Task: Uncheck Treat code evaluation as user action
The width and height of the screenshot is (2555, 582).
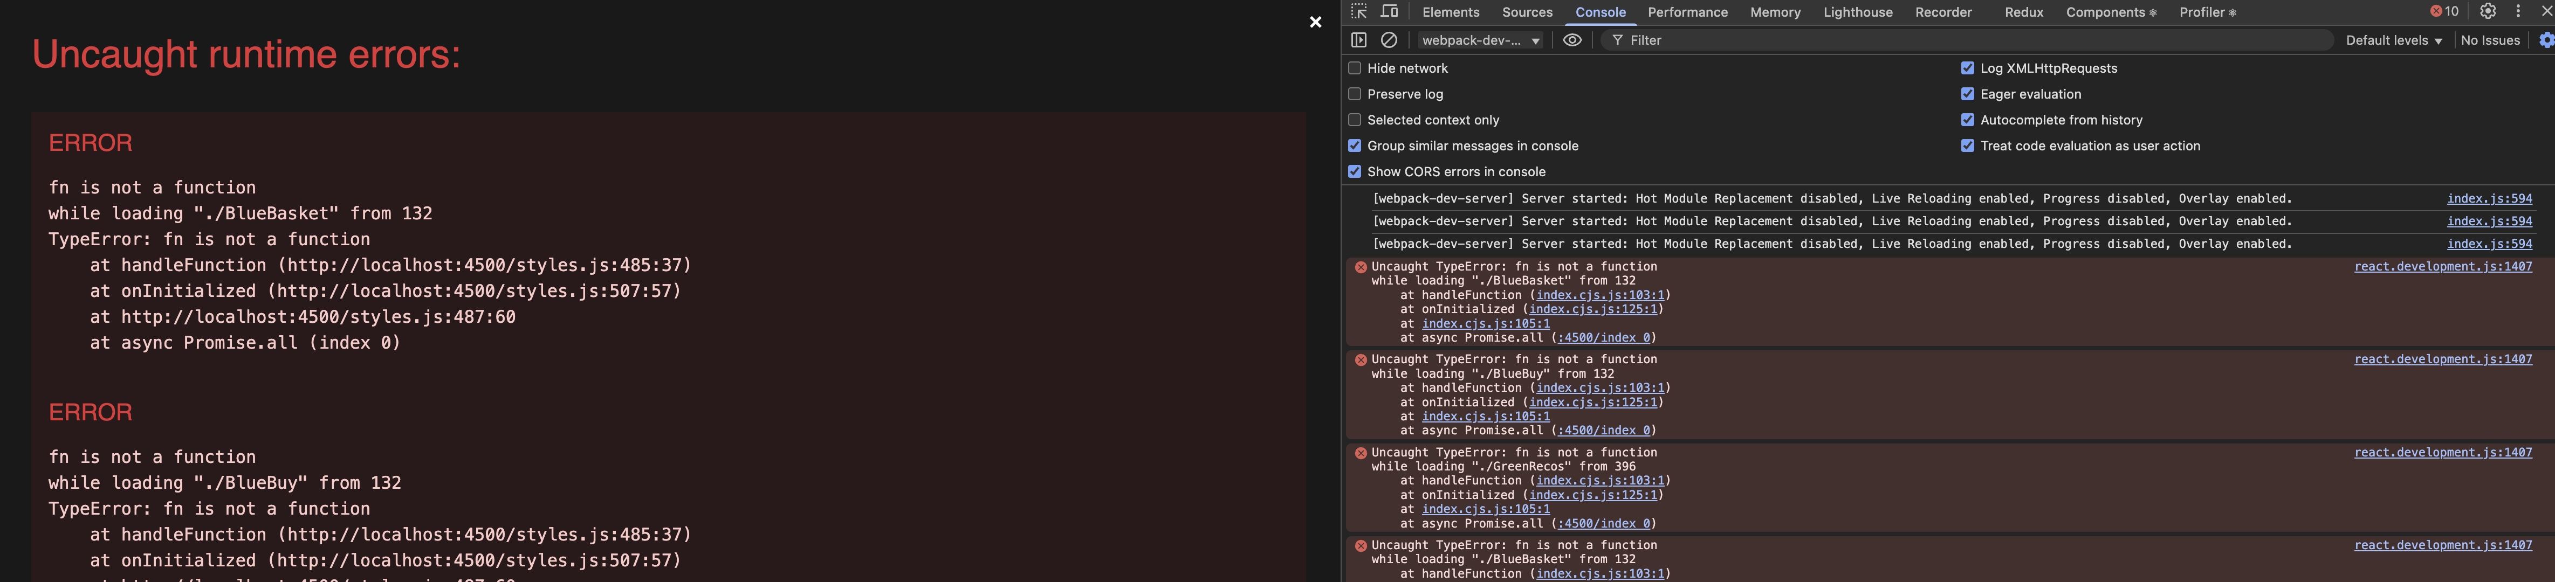Action: (x=1967, y=145)
